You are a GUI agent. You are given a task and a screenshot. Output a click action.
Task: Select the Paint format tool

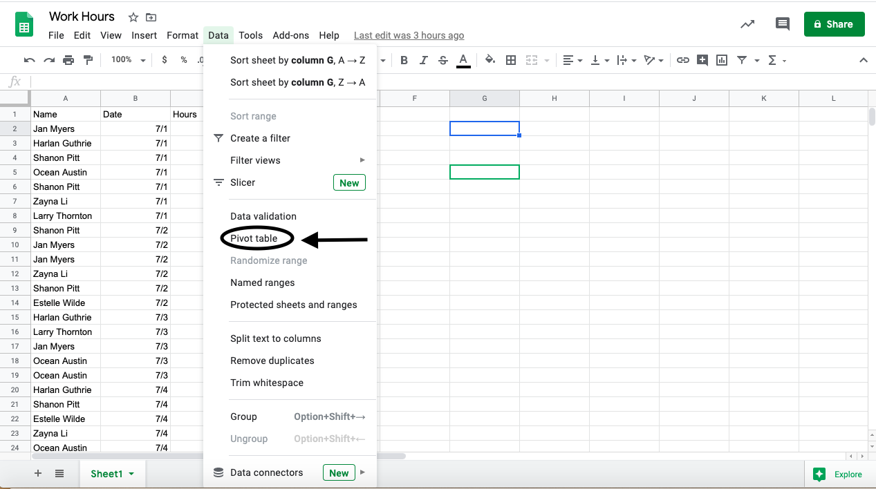click(88, 60)
